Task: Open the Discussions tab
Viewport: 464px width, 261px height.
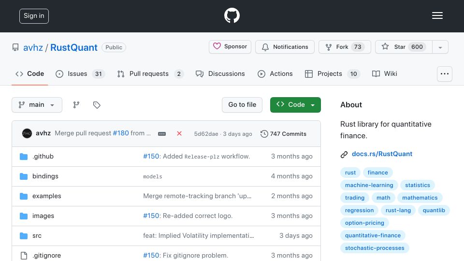Action: pyautogui.click(x=220, y=73)
